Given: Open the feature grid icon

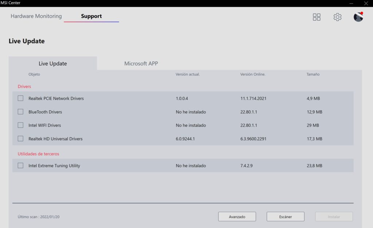Looking at the screenshot, I should [x=317, y=17].
